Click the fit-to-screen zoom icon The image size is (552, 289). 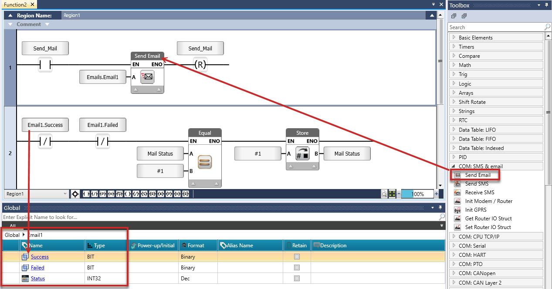[x=392, y=194]
